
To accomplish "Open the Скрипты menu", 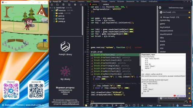I will [112, 1].
